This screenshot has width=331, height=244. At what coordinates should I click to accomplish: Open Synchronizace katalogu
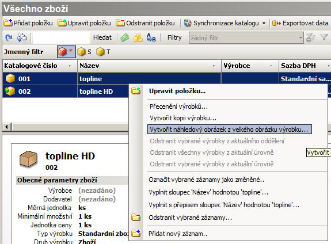[222, 23]
